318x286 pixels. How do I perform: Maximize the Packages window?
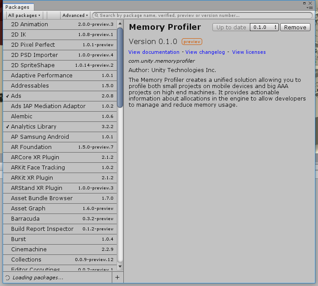coord(304,3)
